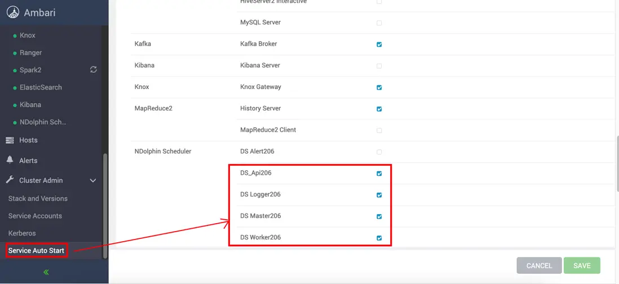619x284 pixels.
Task: Click the Spark2 refresh icon
Action: [94, 70]
